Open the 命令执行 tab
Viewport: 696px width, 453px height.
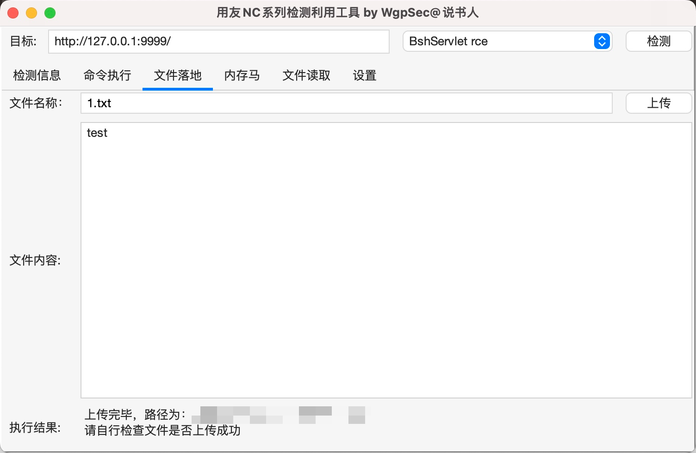click(x=107, y=75)
